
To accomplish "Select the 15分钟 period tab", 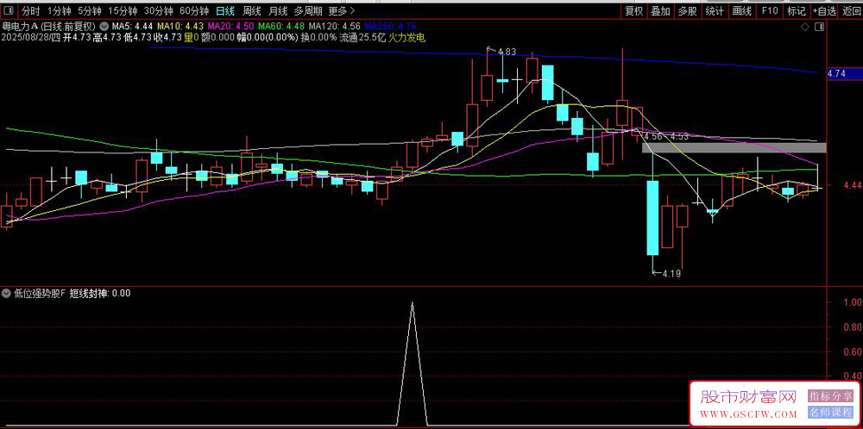I will pos(123,10).
